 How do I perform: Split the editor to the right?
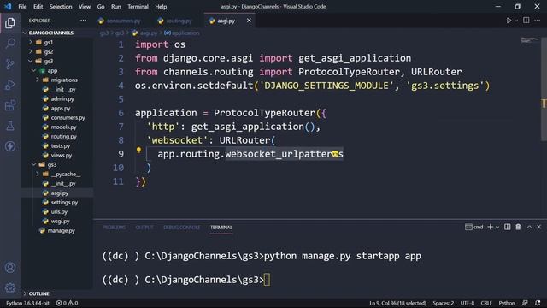point(526,21)
